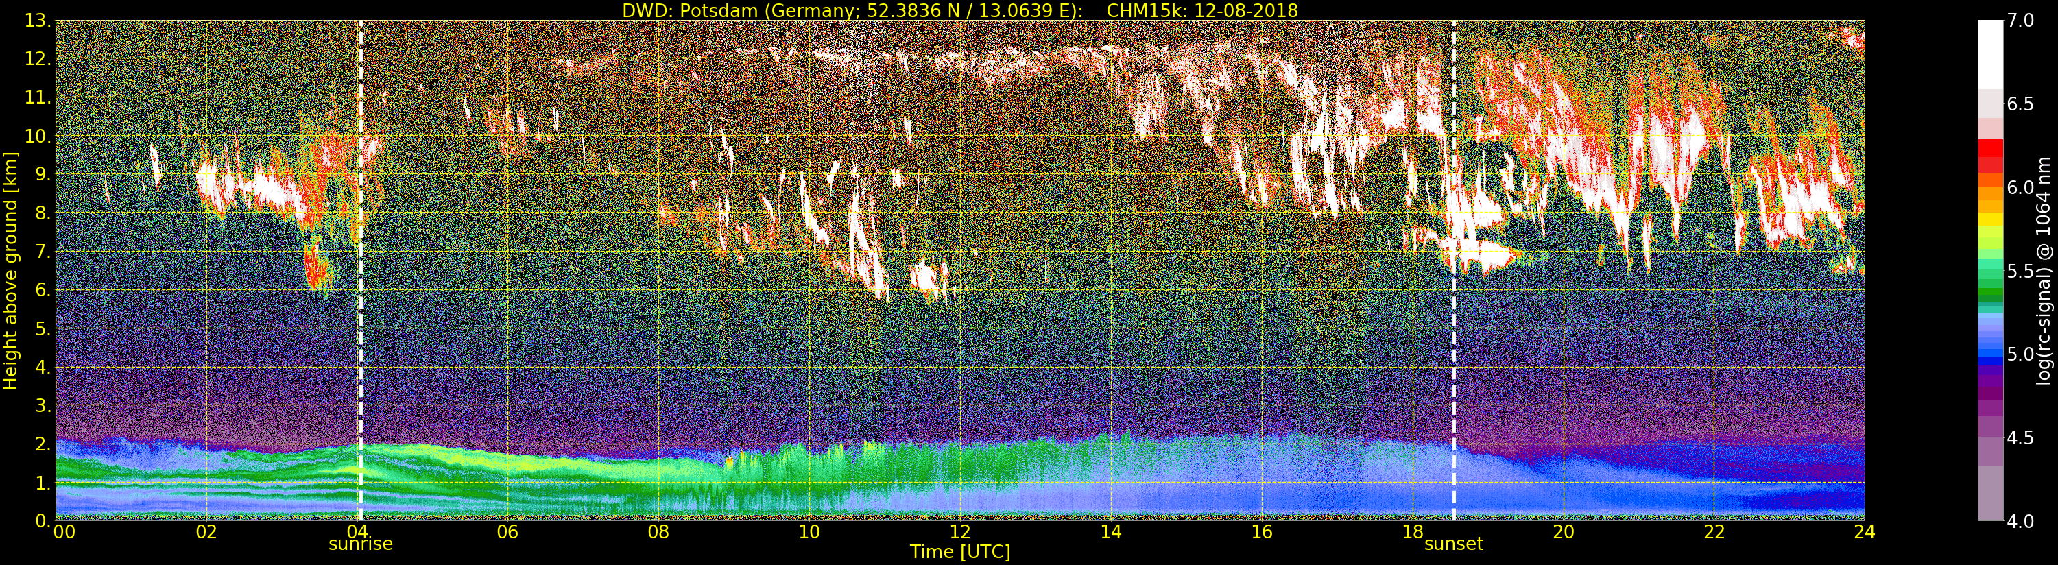Click the white segment at the colorbar top

tap(1990, 54)
